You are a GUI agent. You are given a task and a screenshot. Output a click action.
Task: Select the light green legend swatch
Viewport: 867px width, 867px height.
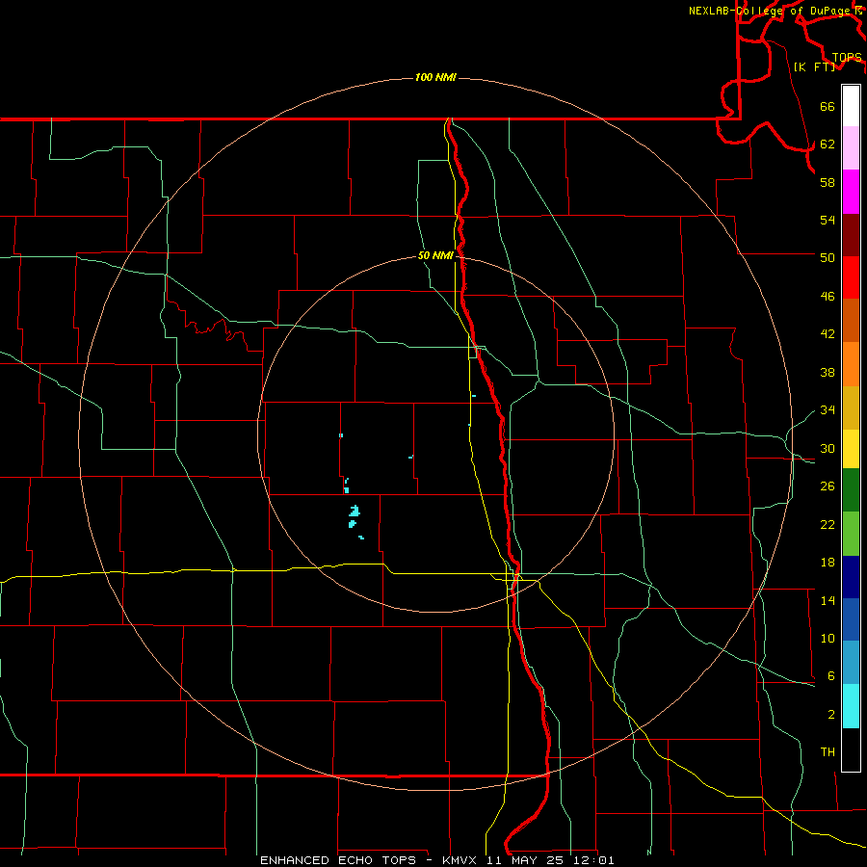[x=851, y=534]
